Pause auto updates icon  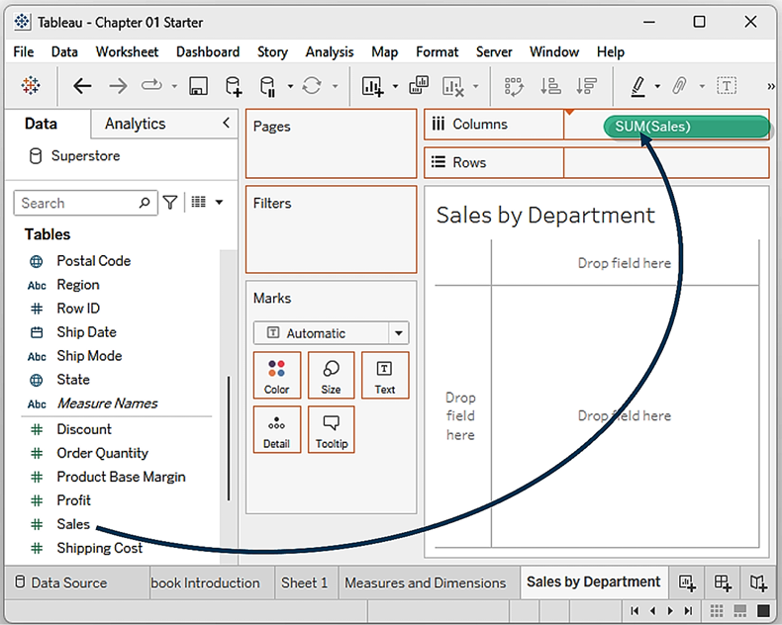pos(268,86)
